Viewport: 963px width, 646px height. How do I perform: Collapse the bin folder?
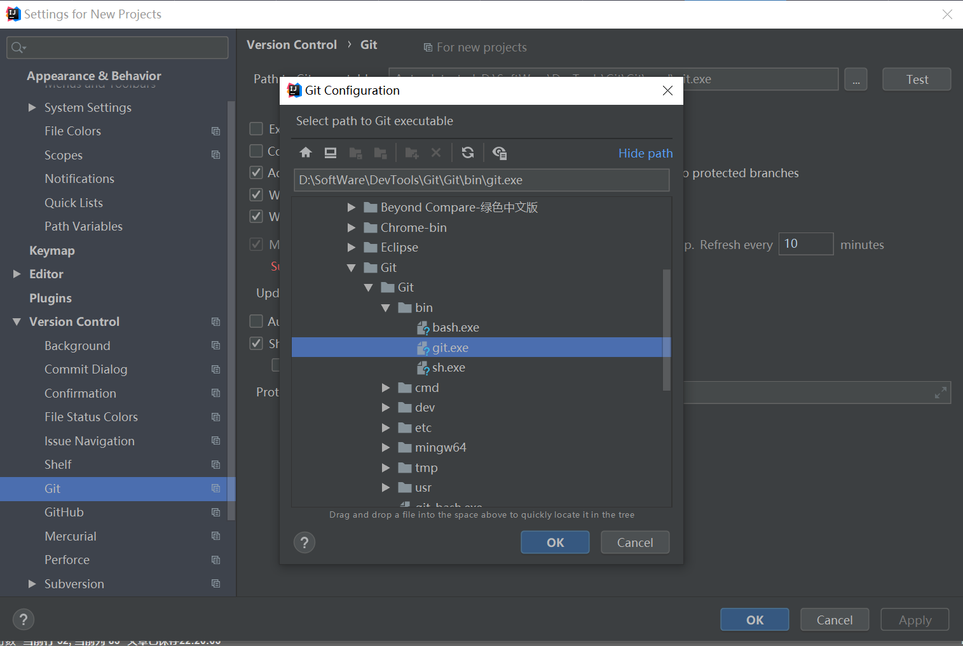point(385,308)
